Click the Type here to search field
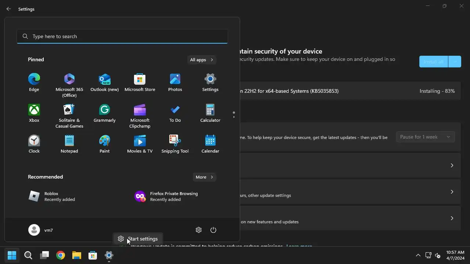The width and height of the screenshot is (470, 264). click(x=122, y=36)
